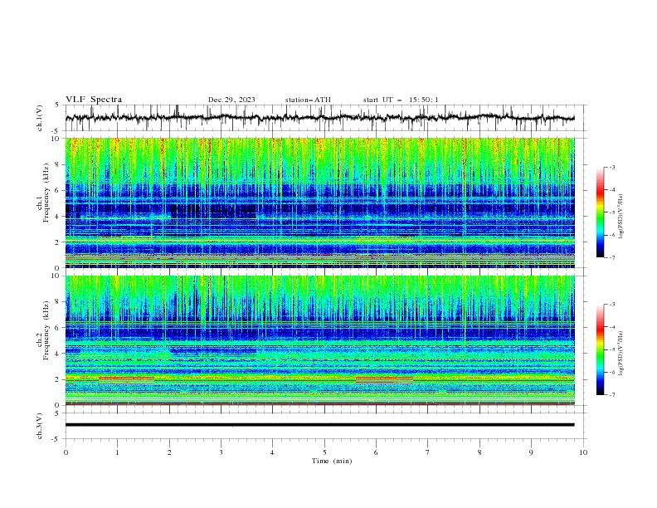Click the ch.1 spectrogram color scale bar

(x=601, y=212)
